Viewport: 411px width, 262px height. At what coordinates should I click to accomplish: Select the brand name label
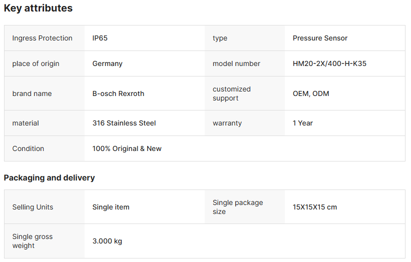(32, 93)
